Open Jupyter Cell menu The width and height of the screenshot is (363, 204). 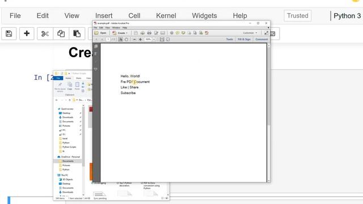[134, 16]
